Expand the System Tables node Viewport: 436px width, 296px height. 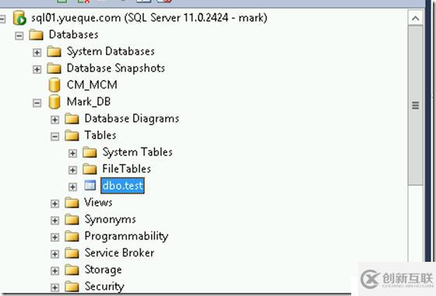coord(72,153)
